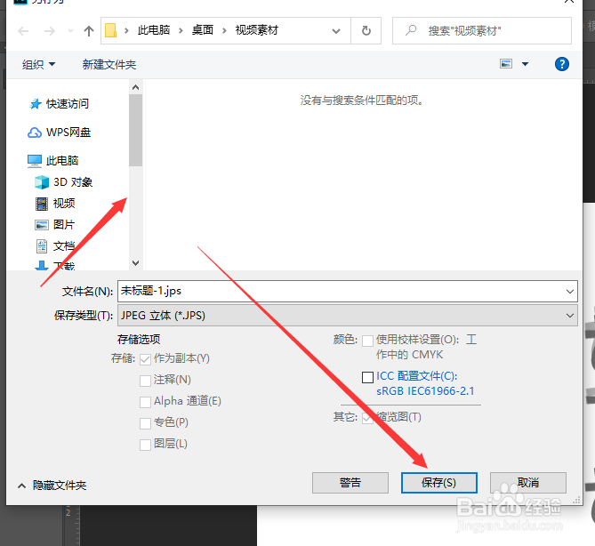
Task: Click the navigation pane scroll-up arrow
Action: point(135,88)
